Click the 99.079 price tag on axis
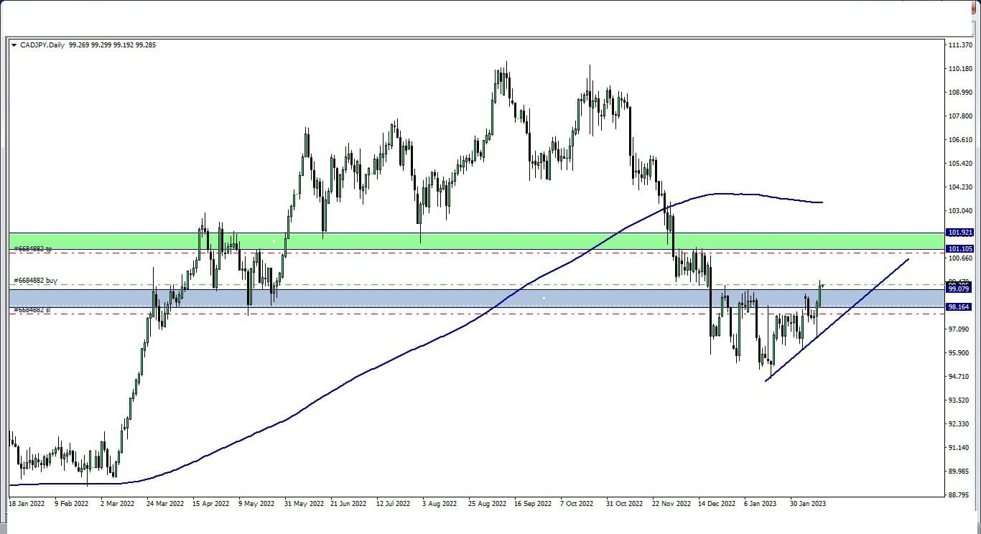981x534 pixels. coord(960,289)
